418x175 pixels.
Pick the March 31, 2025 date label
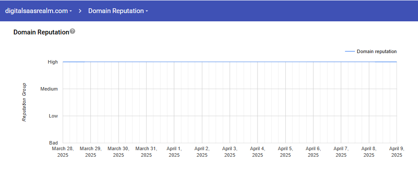pyautogui.click(x=146, y=151)
